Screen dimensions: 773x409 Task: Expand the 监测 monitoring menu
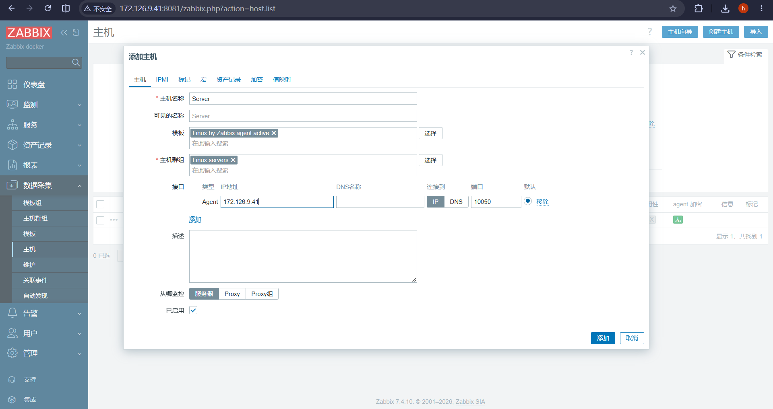tap(44, 105)
